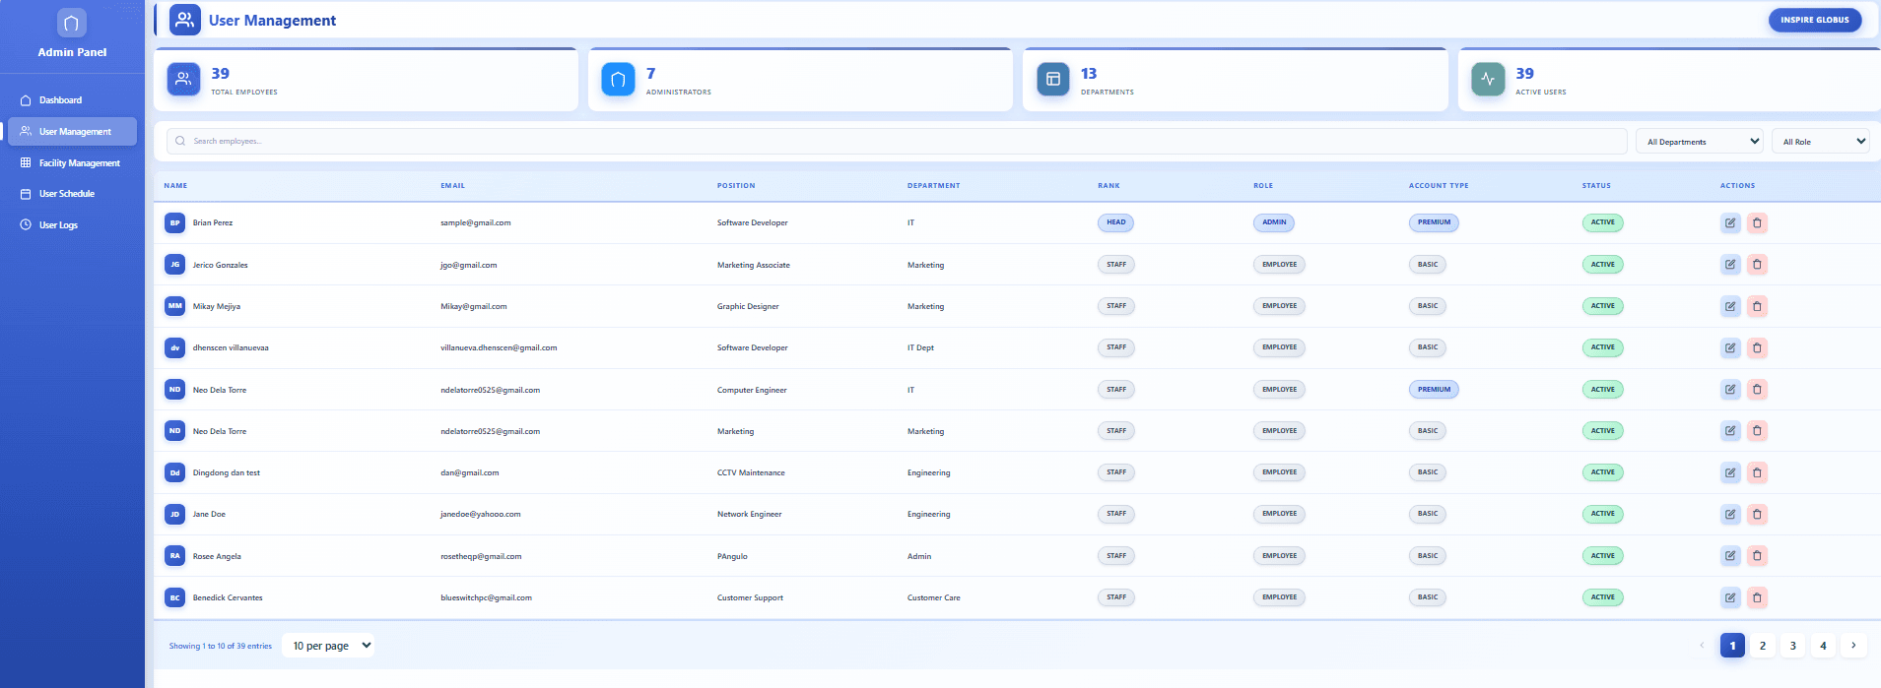Click email sample@gmail.com

tap(475, 222)
